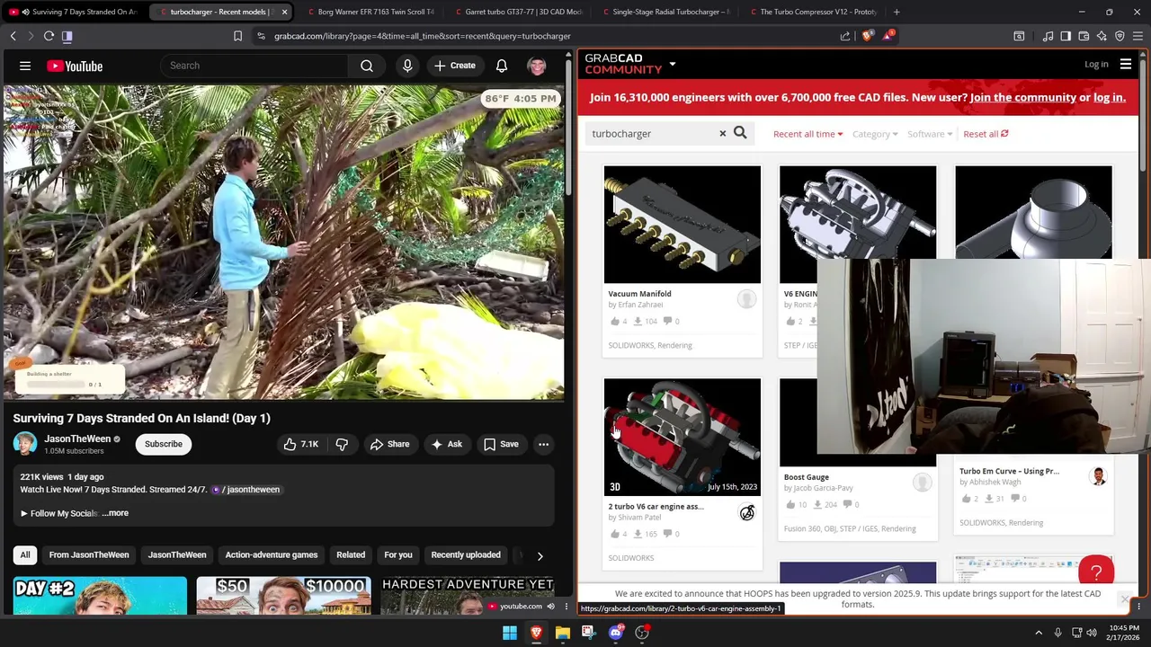The width and height of the screenshot is (1151, 647).
Task: Click Reset all filters
Action: tap(986, 134)
